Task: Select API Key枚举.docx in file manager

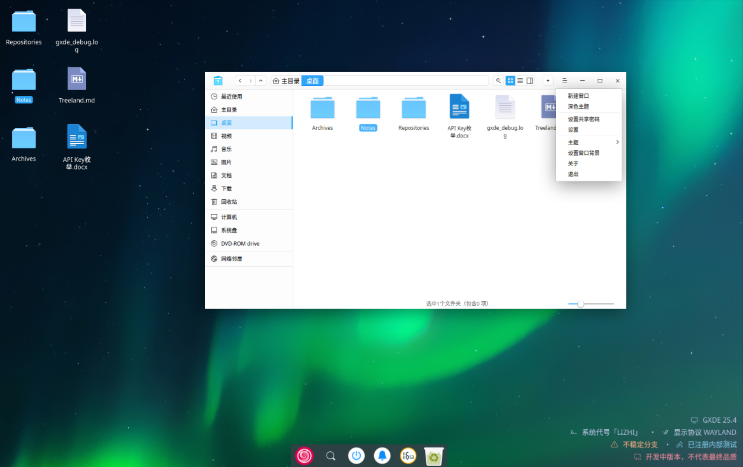Action: 459,117
